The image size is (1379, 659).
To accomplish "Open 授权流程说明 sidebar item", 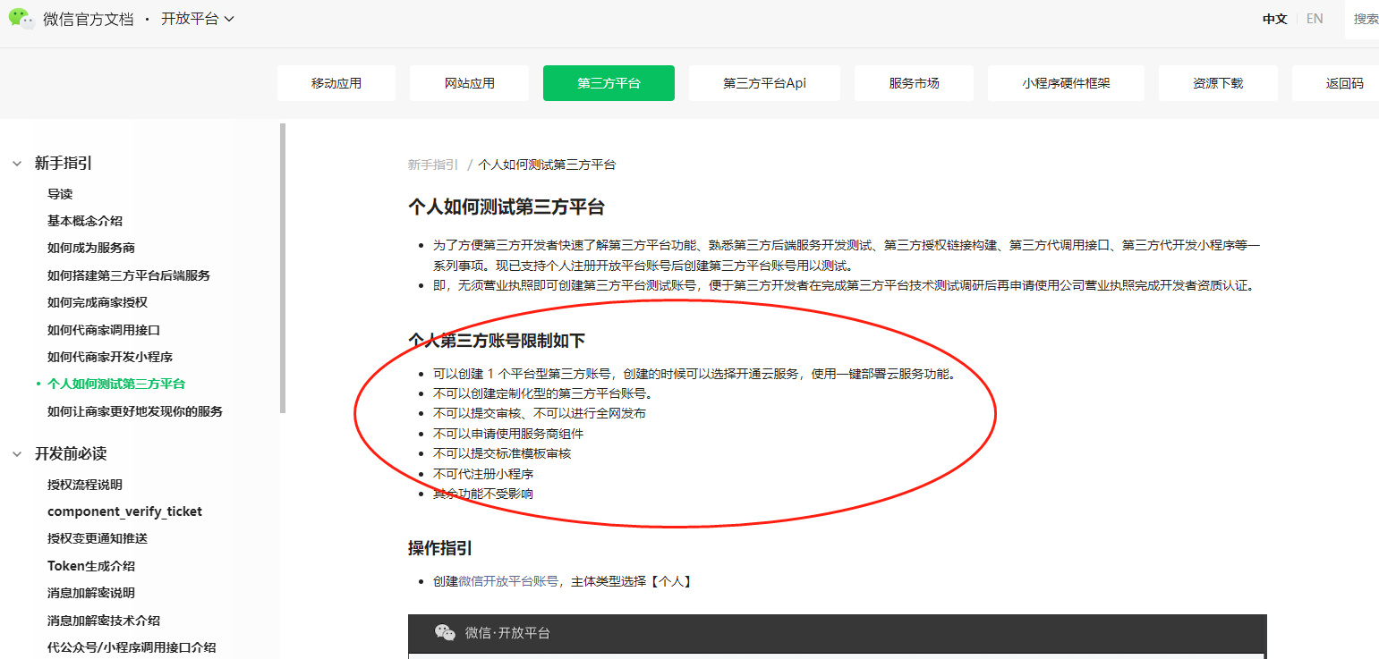I will pyautogui.click(x=85, y=485).
